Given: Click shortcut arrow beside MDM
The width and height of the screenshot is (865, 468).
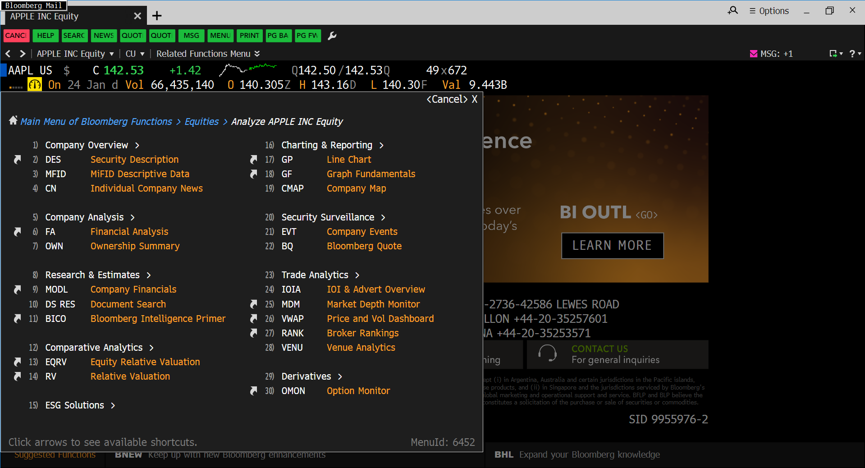Looking at the screenshot, I should click(x=254, y=304).
